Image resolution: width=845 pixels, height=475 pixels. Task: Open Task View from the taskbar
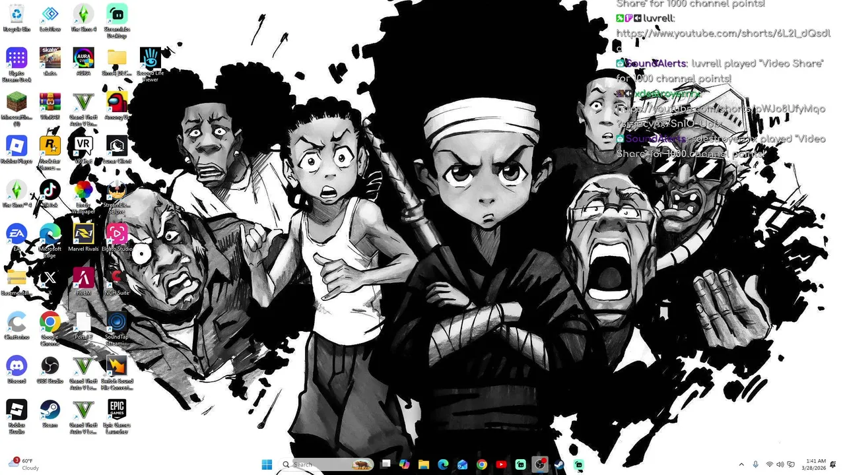[x=386, y=464]
